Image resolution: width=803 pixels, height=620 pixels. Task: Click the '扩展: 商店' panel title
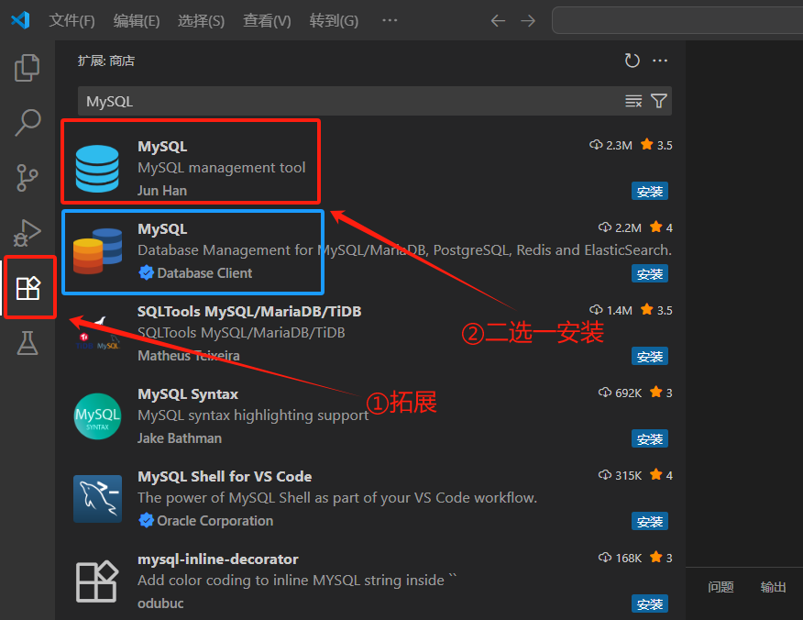click(x=106, y=61)
